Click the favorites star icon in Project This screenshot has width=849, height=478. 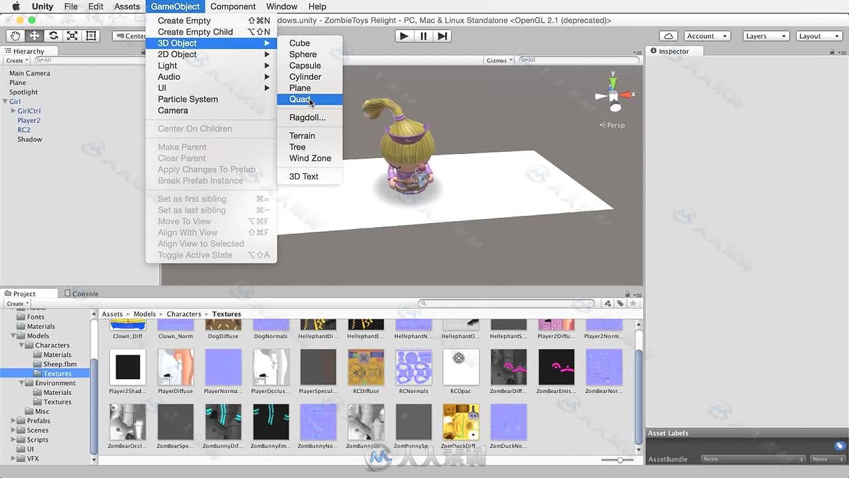pos(633,303)
